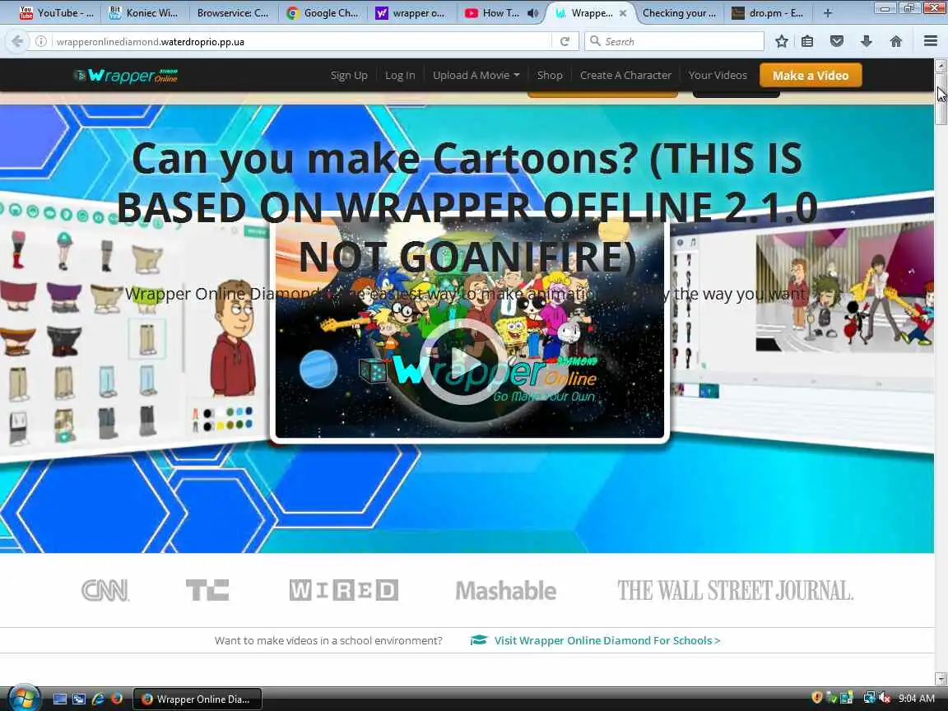
Task: Open Your Videos page
Action: [x=718, y=75]
